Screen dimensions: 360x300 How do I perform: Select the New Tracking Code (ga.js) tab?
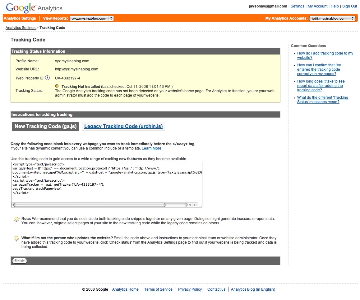(x=45, y=126)
